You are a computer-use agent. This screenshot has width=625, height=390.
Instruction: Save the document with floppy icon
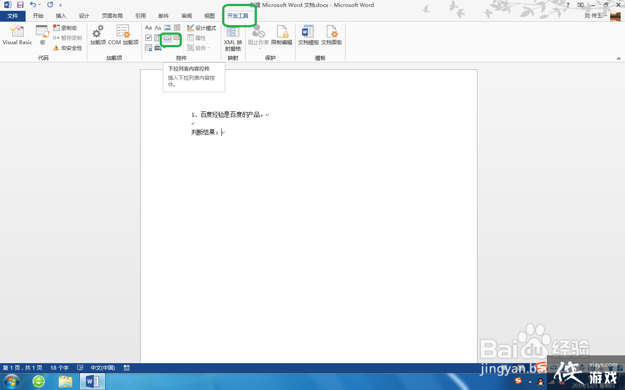pos(20,5)
